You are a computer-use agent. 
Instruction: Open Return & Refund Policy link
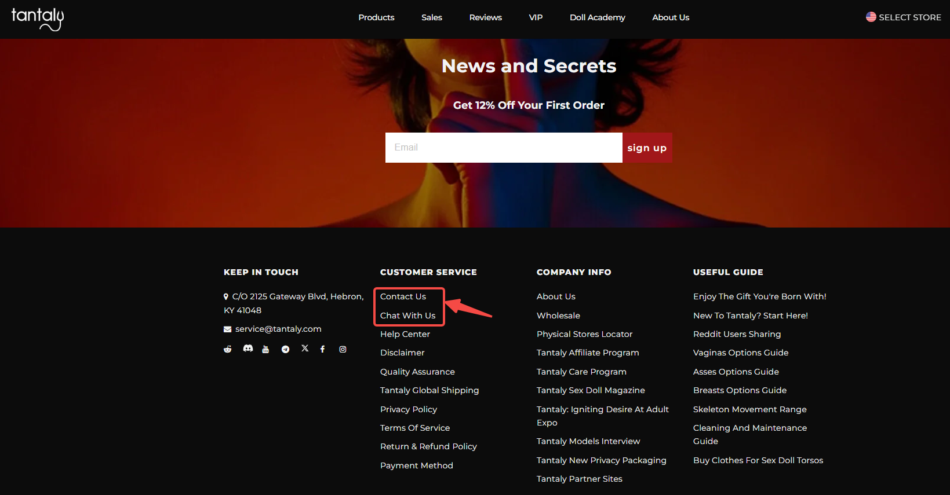click(428, 446)
